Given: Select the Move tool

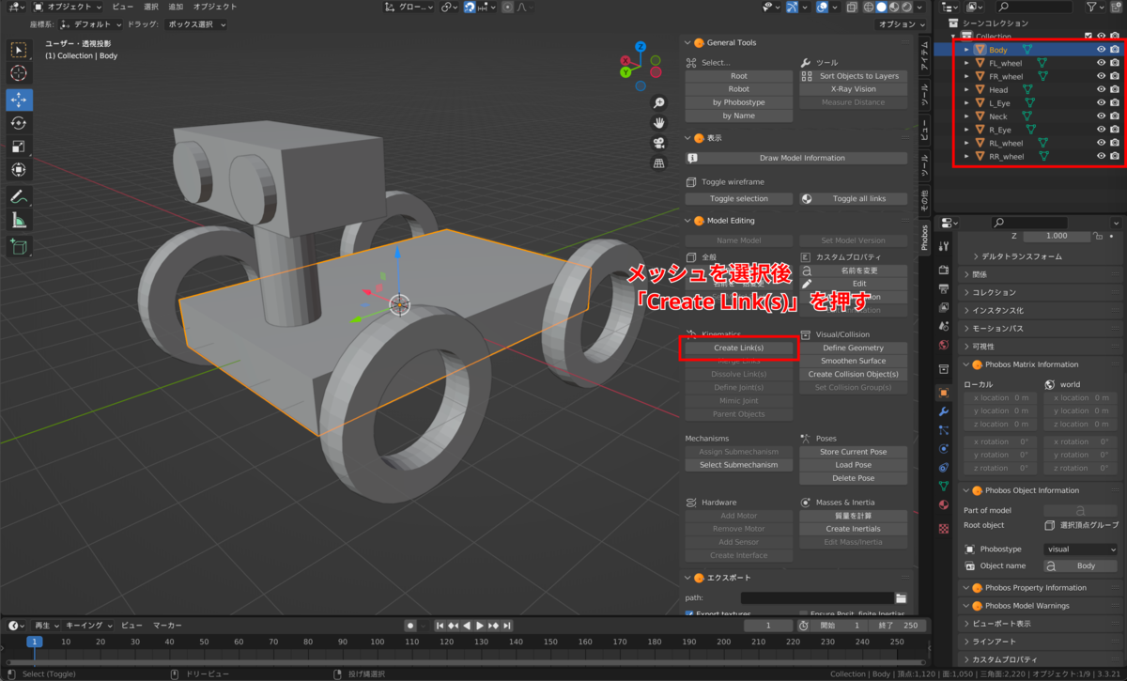Looking at the screenshot, I should (x=19, y=100).
